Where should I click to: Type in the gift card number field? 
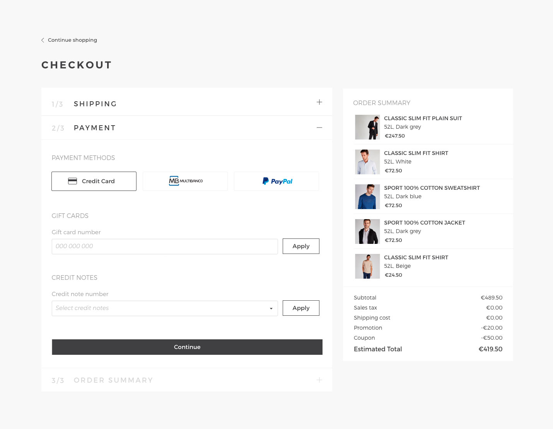[165, 246]
